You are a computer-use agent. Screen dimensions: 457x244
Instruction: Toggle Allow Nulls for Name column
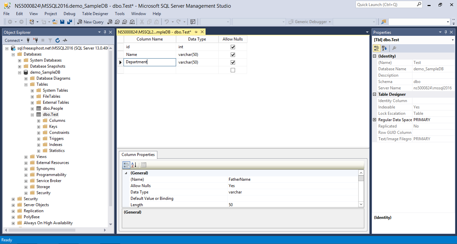point(233,55)
